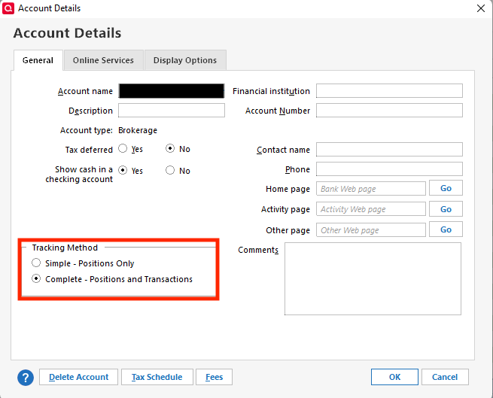Click the Account Number input box
Viewport: 493px width, 398px height.
pyautogui.click(x=389, y=111)
